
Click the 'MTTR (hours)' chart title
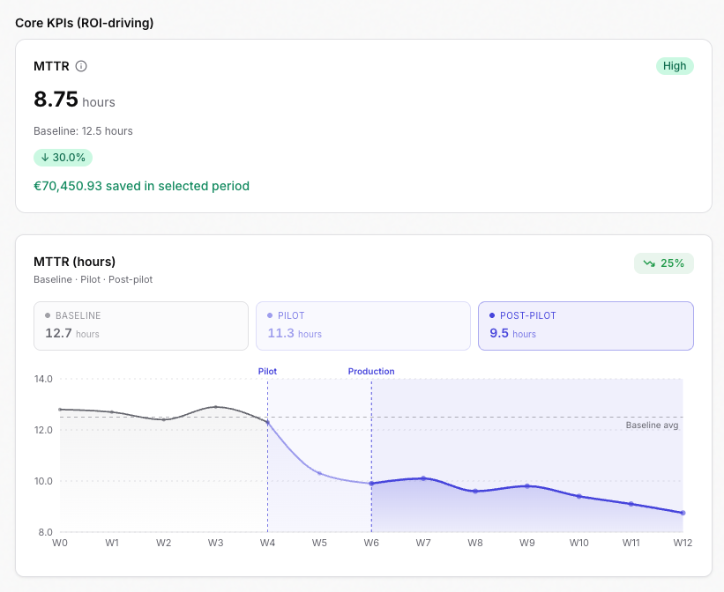[74, 262]
